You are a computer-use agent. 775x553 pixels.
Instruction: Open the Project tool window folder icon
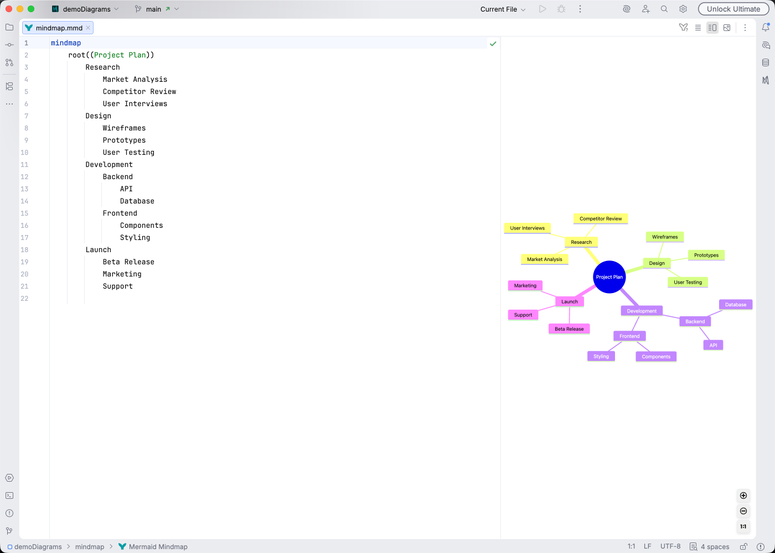(9, 27)
